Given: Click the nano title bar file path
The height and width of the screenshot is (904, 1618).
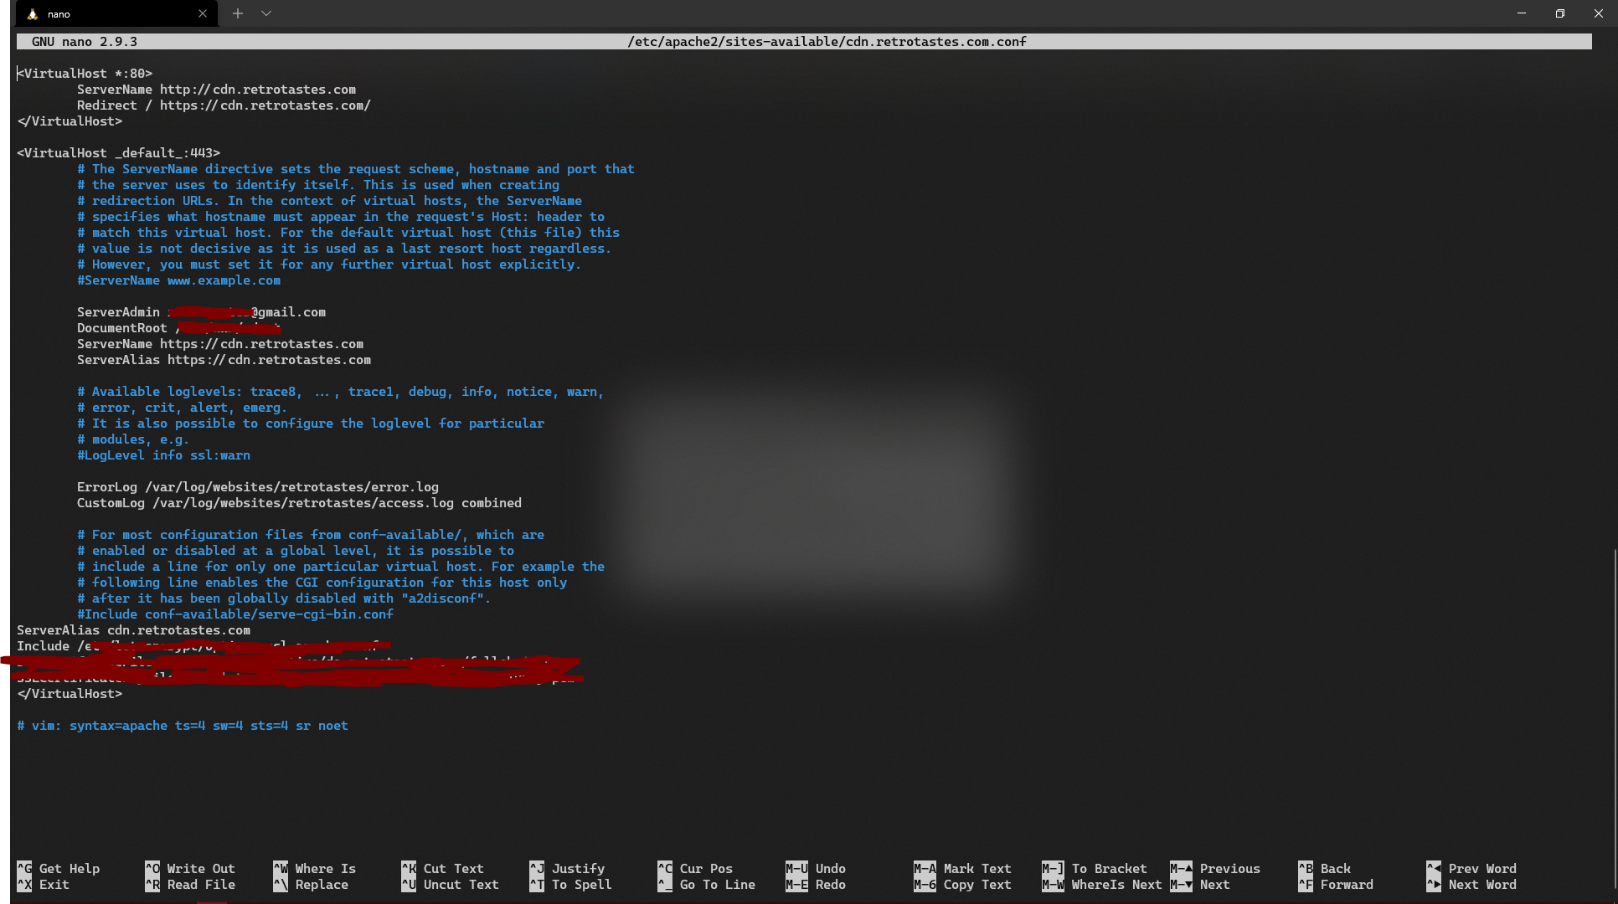Looking at the screenshot, I should pyautogui.click(x=827, y=42).
